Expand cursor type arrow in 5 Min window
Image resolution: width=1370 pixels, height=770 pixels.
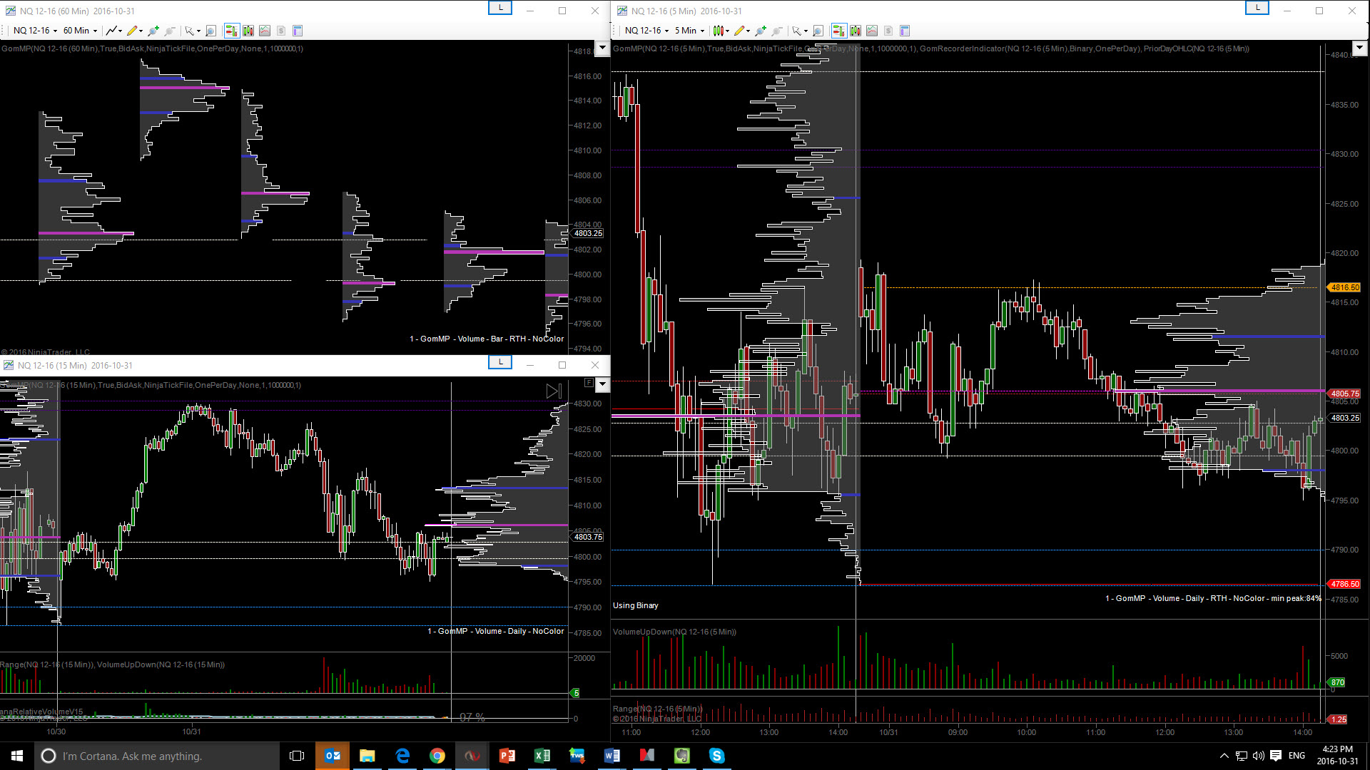tap(805, 31)
